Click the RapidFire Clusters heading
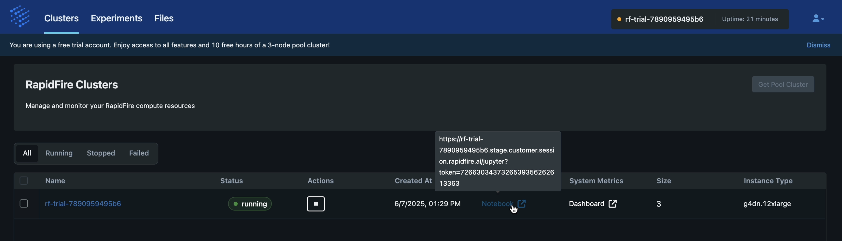842x241 pixels. pos(71,84)
